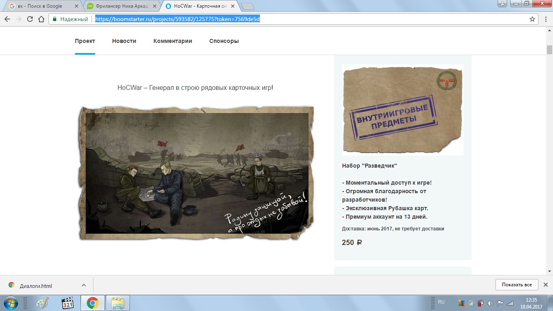Open the 'Комментарии' section tab
The height and width of the screenshot is (311, 553).
click(x=173, y=41)
